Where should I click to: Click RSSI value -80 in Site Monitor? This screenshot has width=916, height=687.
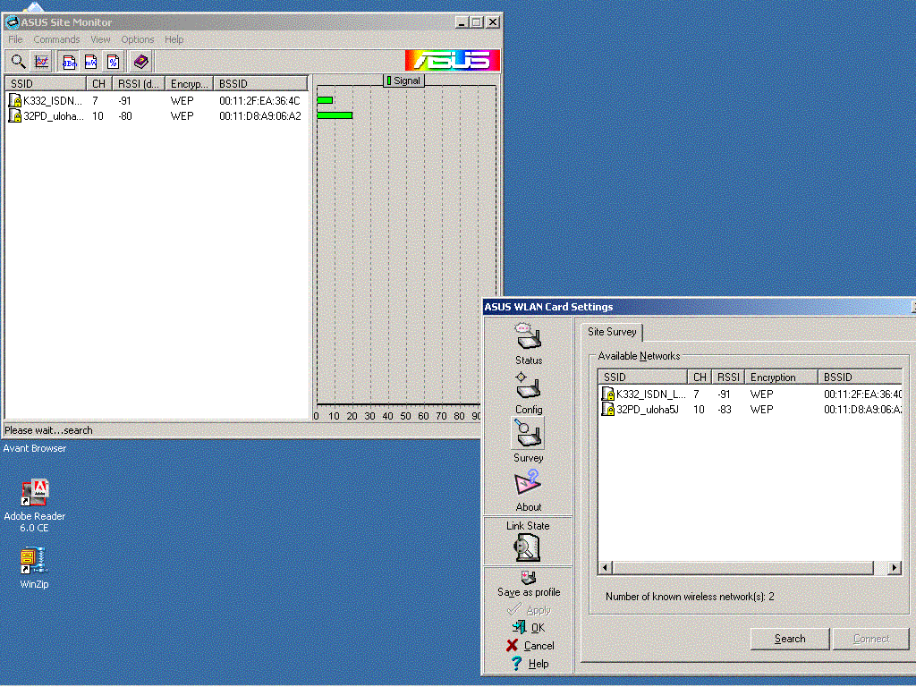(x=124, y=115)
